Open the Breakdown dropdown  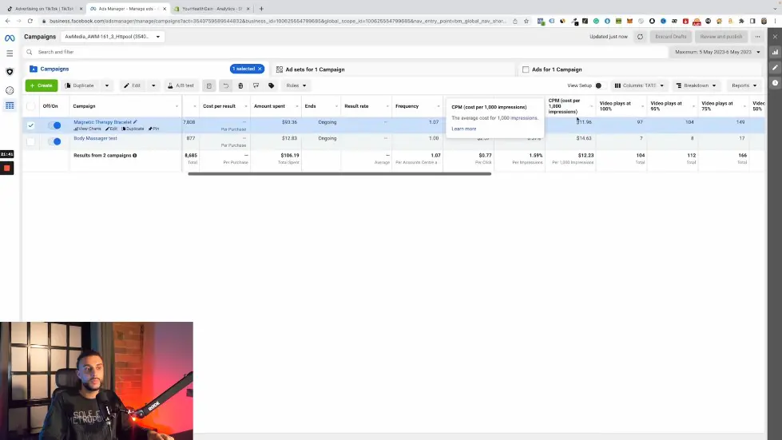(x=697, y=85)
